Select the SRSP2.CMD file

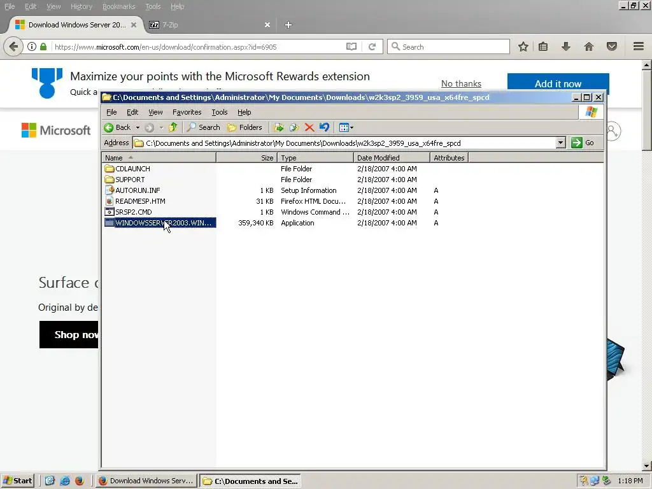coord(128,211)
